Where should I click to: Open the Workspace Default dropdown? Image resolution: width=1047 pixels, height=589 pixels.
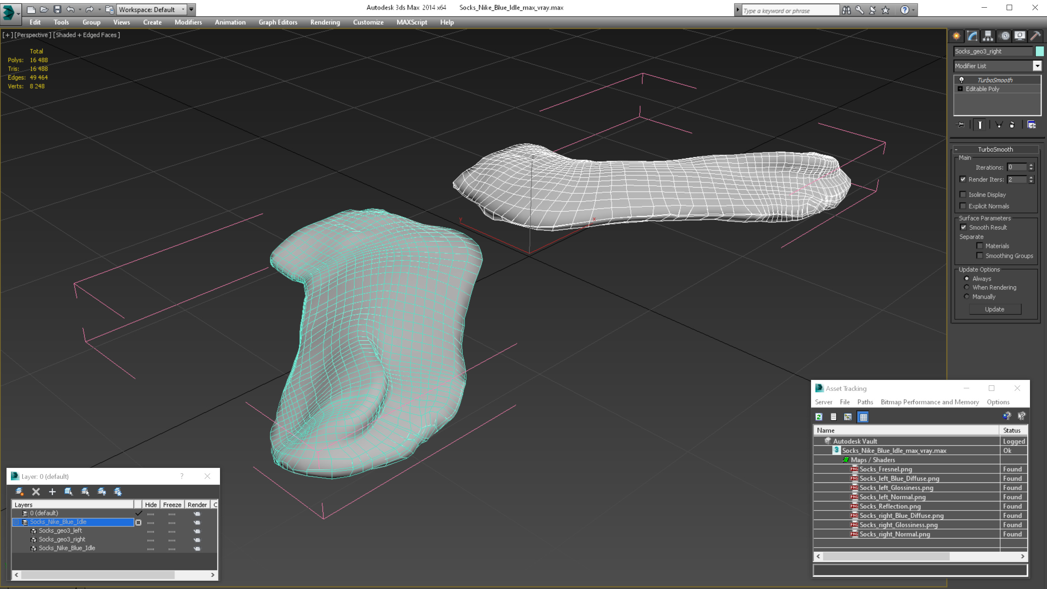[x=151, y=9]
